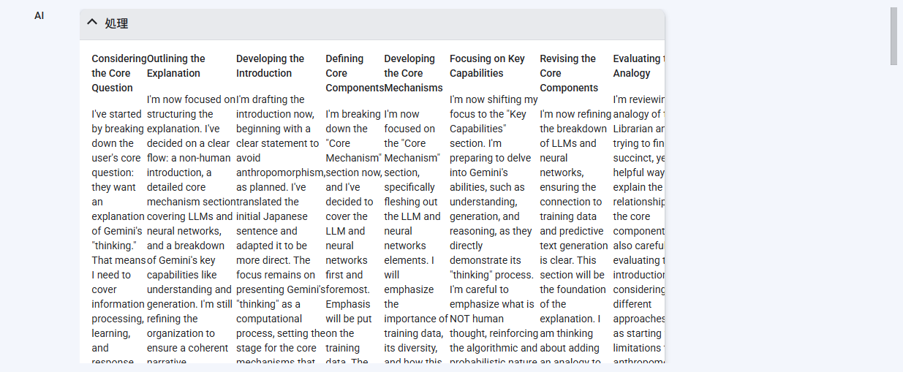
Task: Select the partially visible 'Evaluating' Analogy heading
Action: pyautogui.click(x=638, y=66)
